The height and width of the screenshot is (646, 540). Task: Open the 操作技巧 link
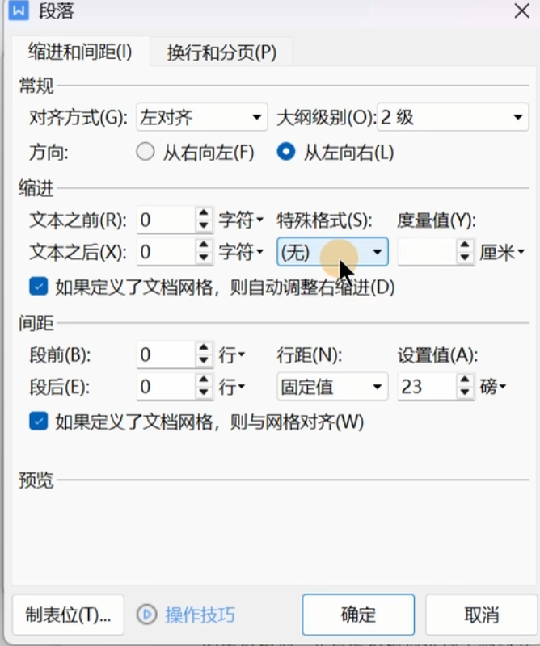click(x=200, y=615)
